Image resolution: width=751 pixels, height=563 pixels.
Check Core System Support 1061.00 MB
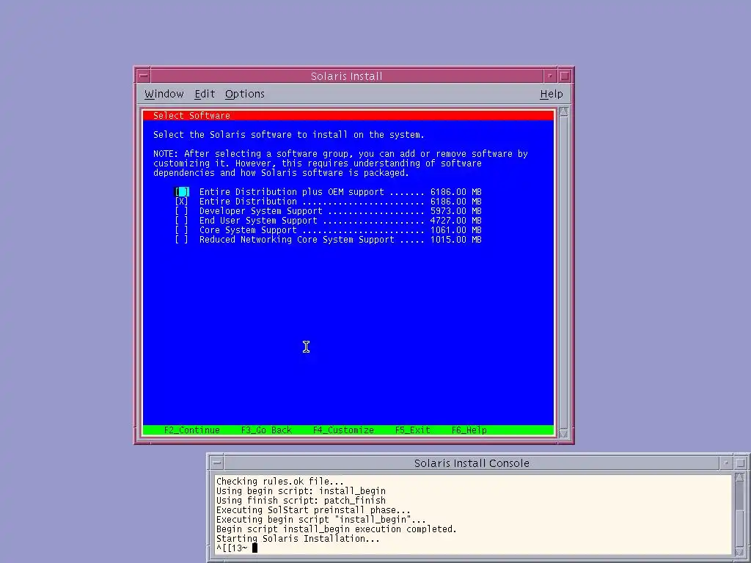click(x=182, y=230)
